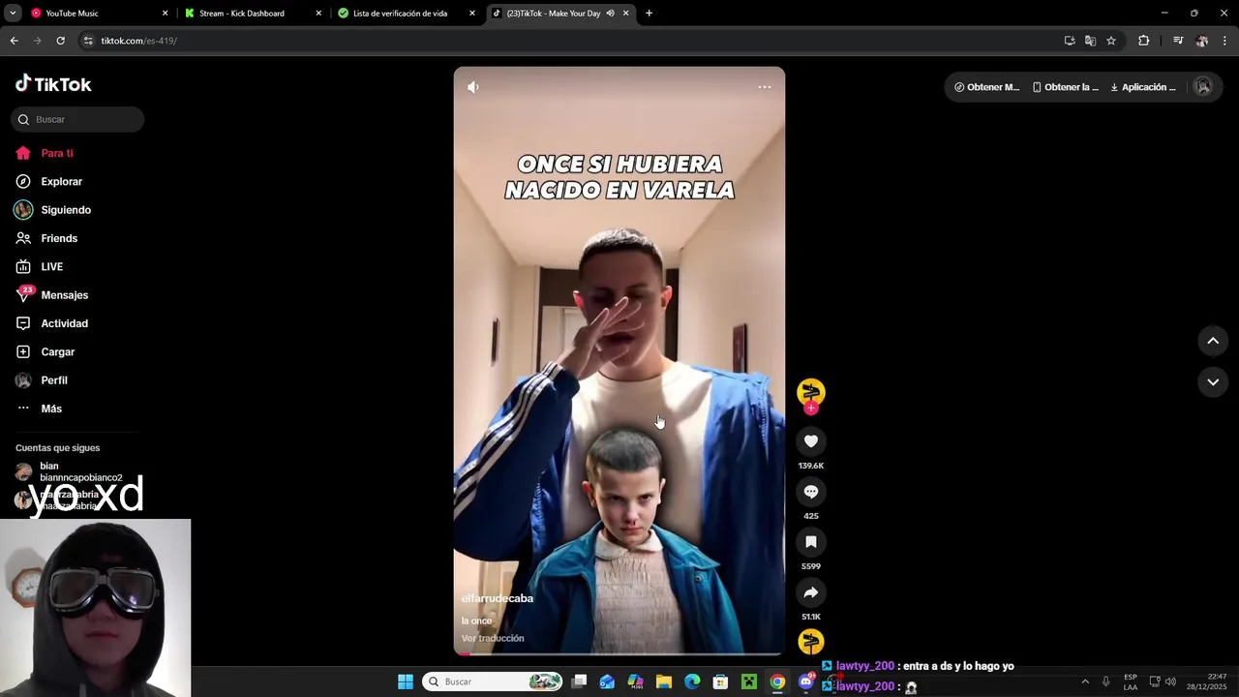The width and height of the screenshot is (1239, 697).
Task: Go to the next video with down chevron
Action: pyautogui.click(x=1213, y=382)
